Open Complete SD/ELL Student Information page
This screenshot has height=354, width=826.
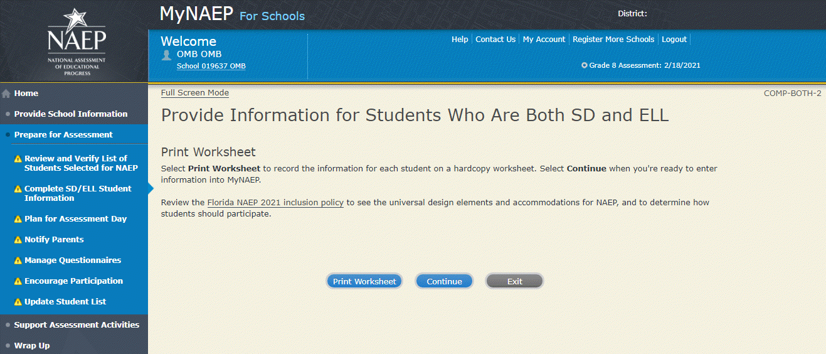tap(78, 193)
